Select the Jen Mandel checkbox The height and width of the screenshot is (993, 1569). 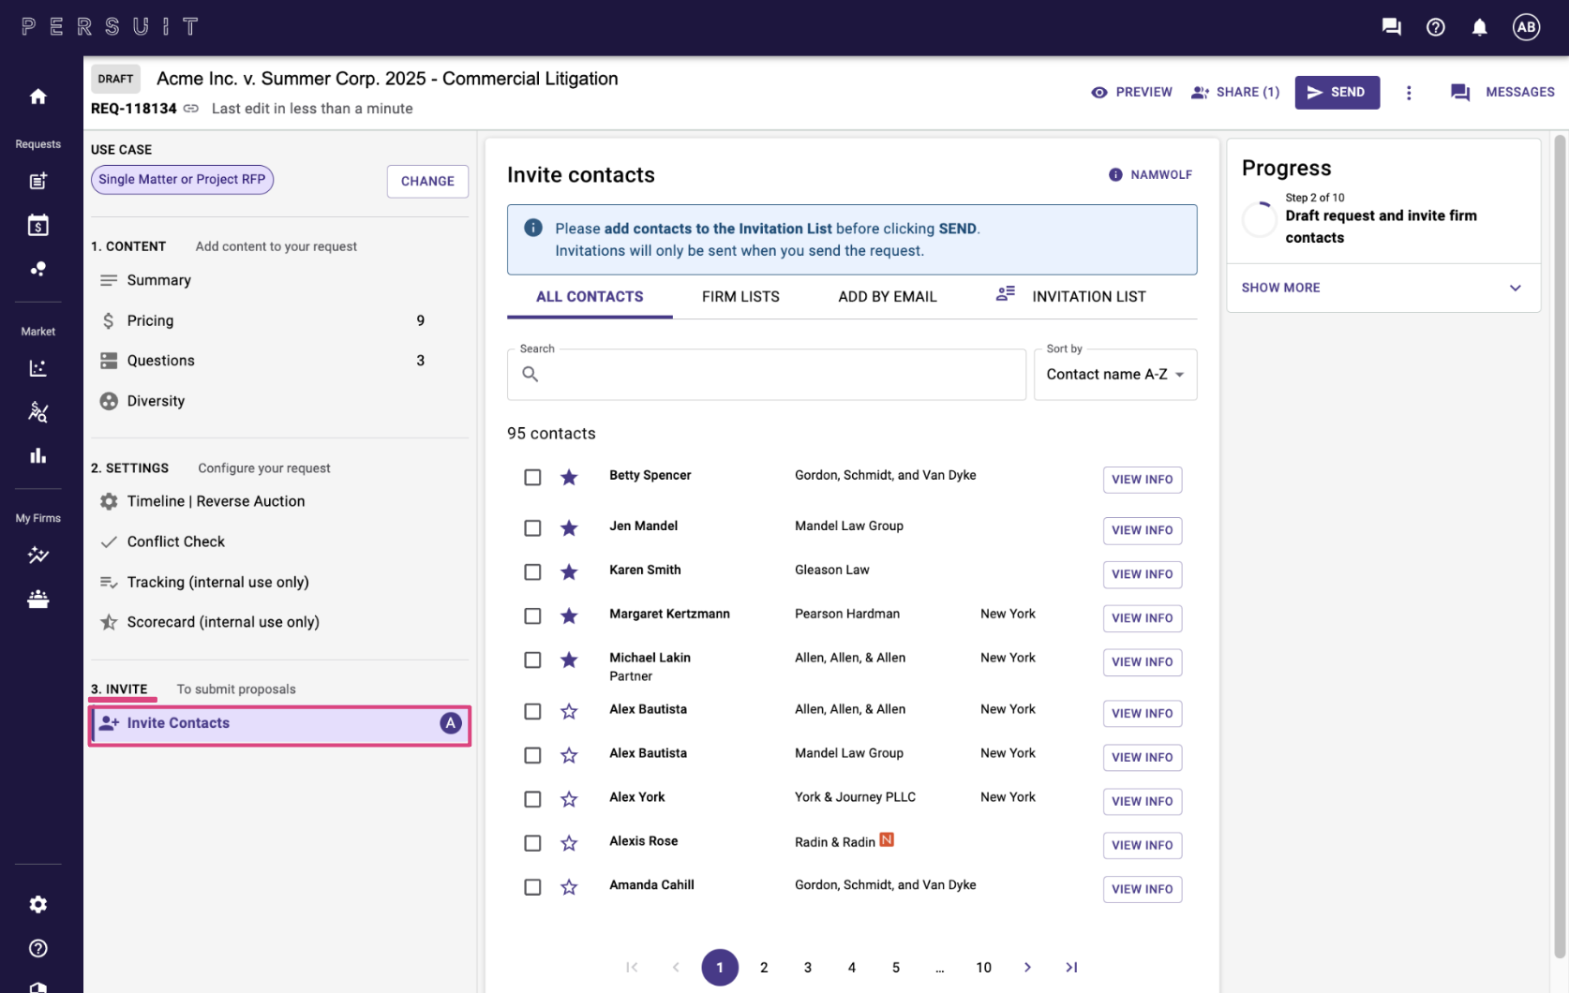click(x=532, y=528)
